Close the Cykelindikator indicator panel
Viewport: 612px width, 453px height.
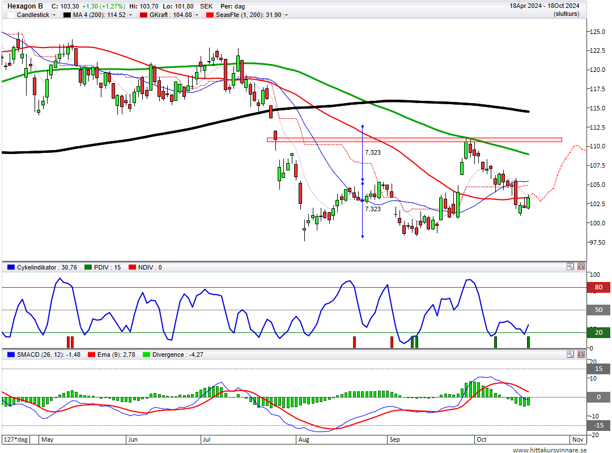581,267
